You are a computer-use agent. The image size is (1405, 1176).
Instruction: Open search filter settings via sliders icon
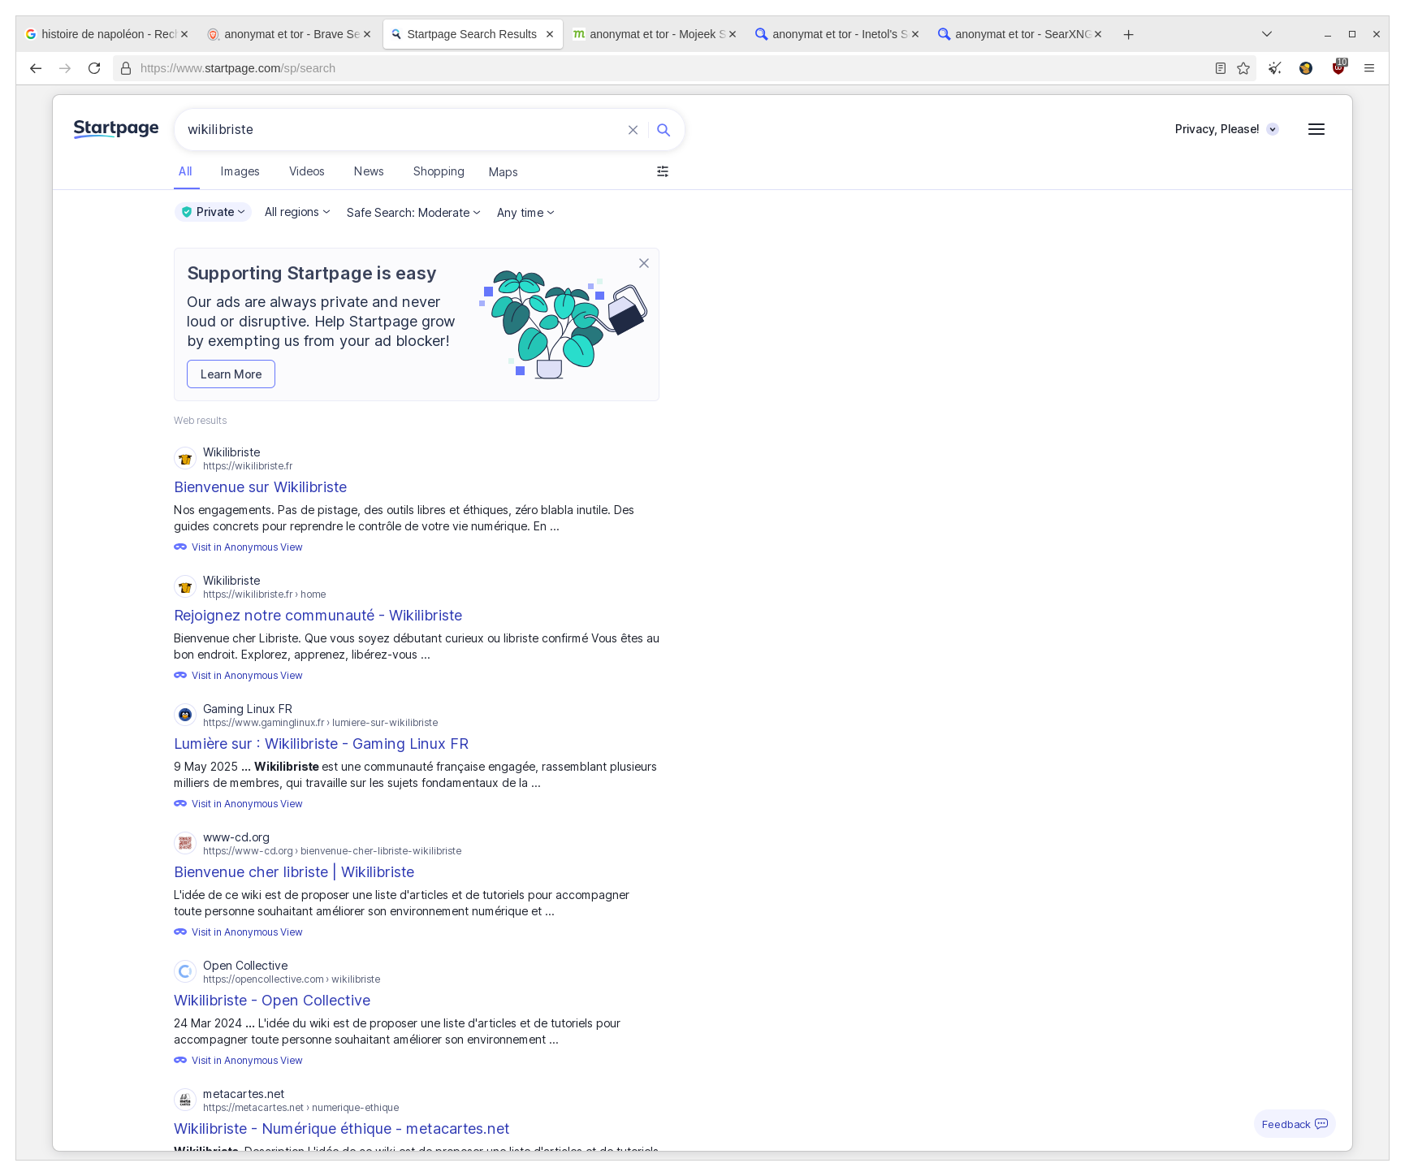coord(663,171)
